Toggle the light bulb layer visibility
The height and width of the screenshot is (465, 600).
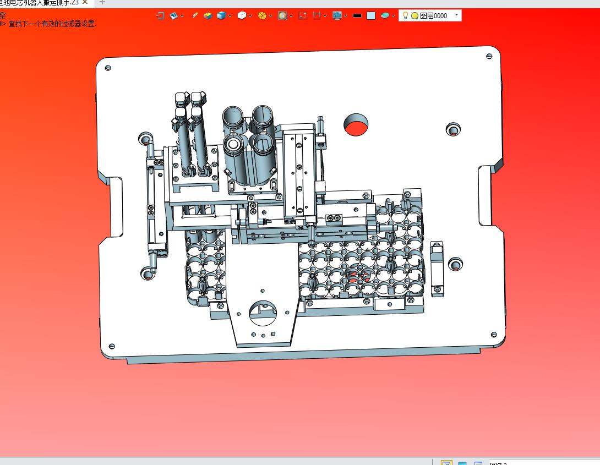coord(405,15)
